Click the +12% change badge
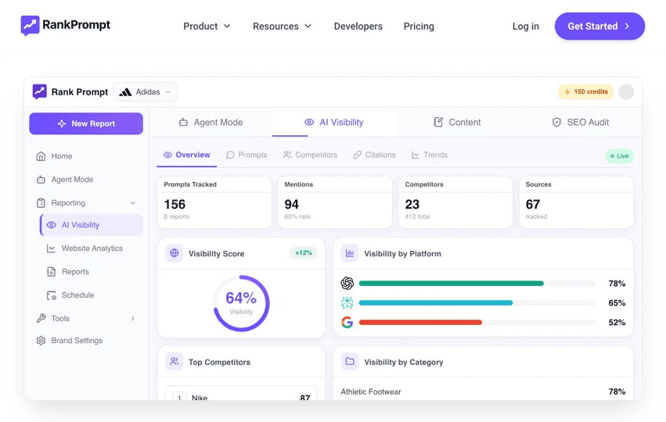Viewport: 666px width, 422px height. click(304, 252)
